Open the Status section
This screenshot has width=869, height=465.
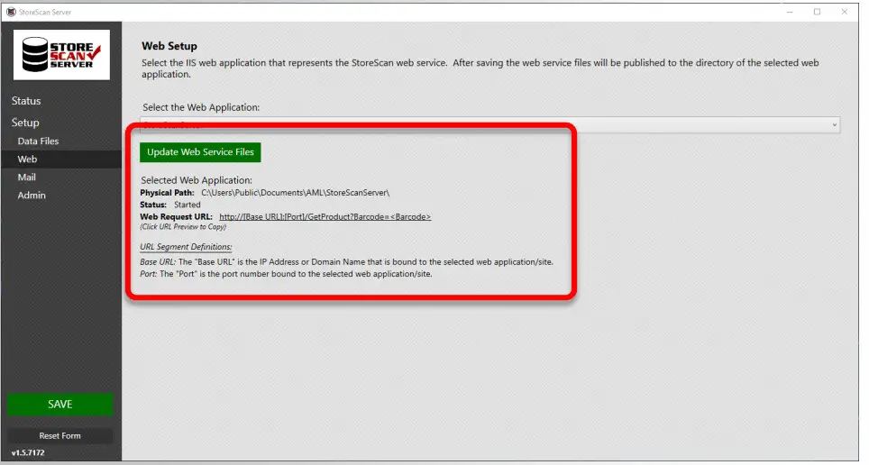(x=26, y=101)
